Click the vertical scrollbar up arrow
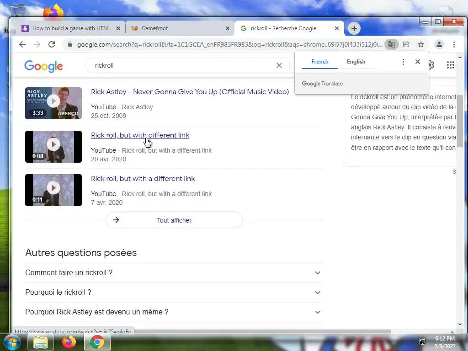Image resolution: width=468 pixels, height=351 pixels. (460, 57)
